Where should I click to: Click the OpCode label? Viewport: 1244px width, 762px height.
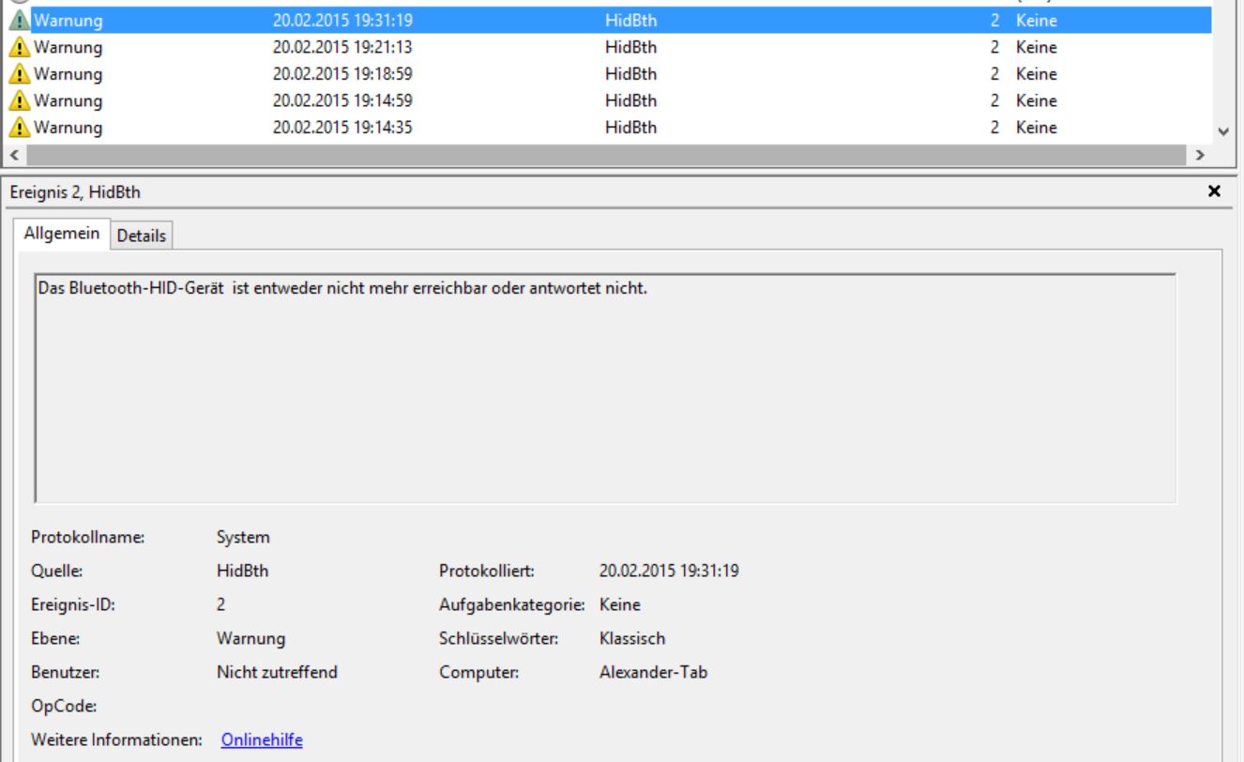coord(64,706)
